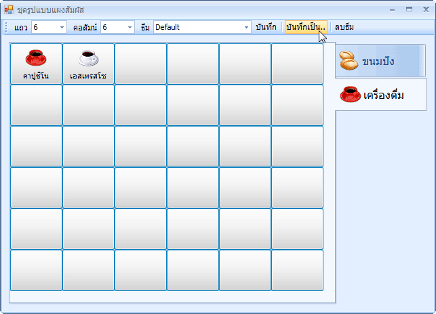
Task: Open the แถว (rows) dropdown arrow
Action: pos(62,27)
